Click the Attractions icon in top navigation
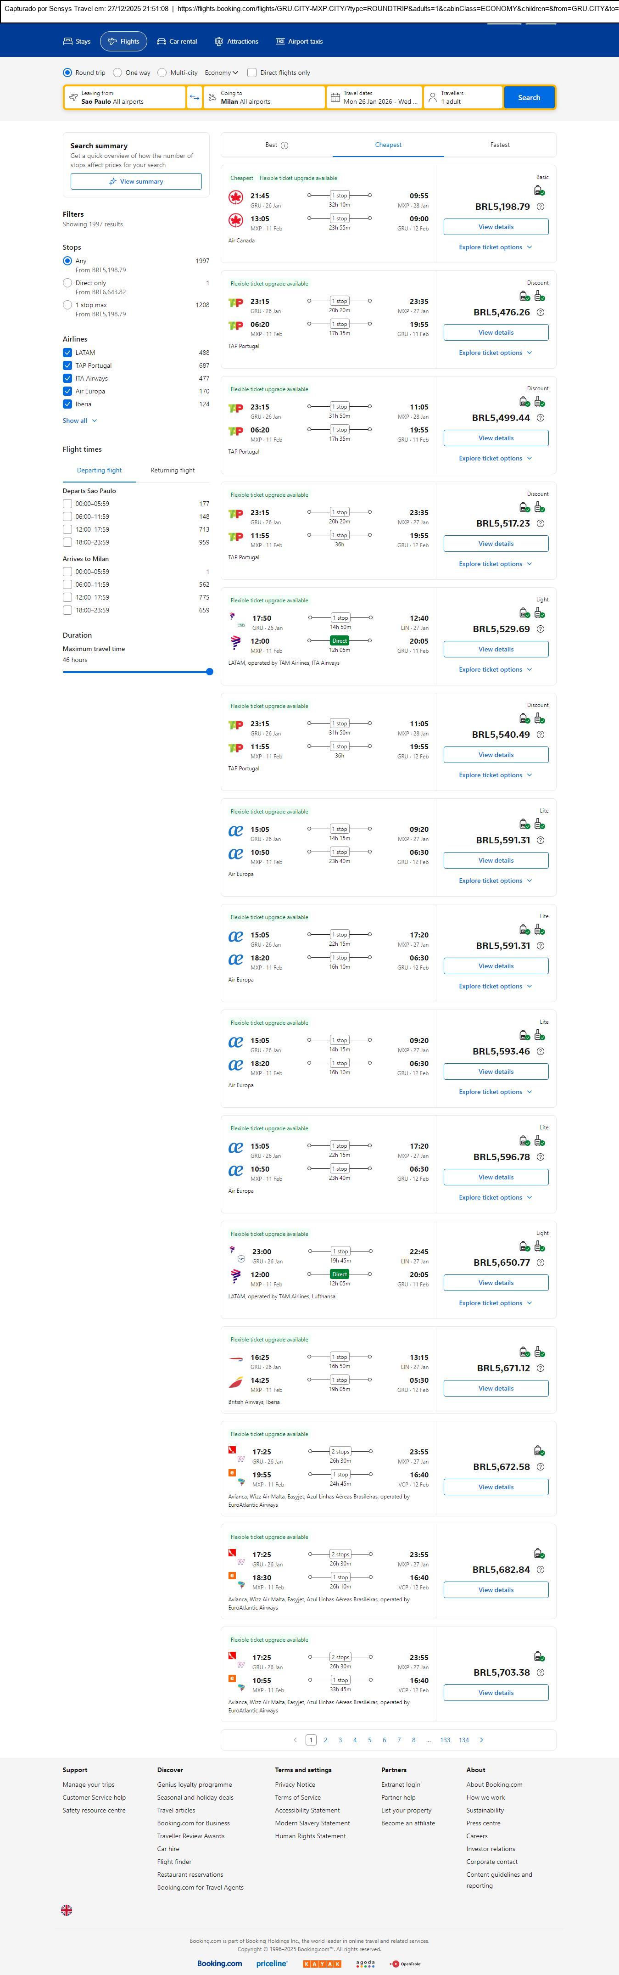This screenshot has width=619, height=1975. pos(219,41)
